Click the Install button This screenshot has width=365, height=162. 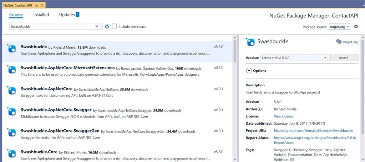pyautogui.click(x=344, y=58)
